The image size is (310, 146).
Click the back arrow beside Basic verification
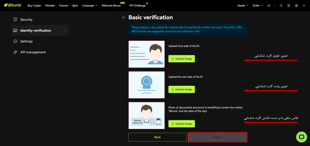click(124, 17)
